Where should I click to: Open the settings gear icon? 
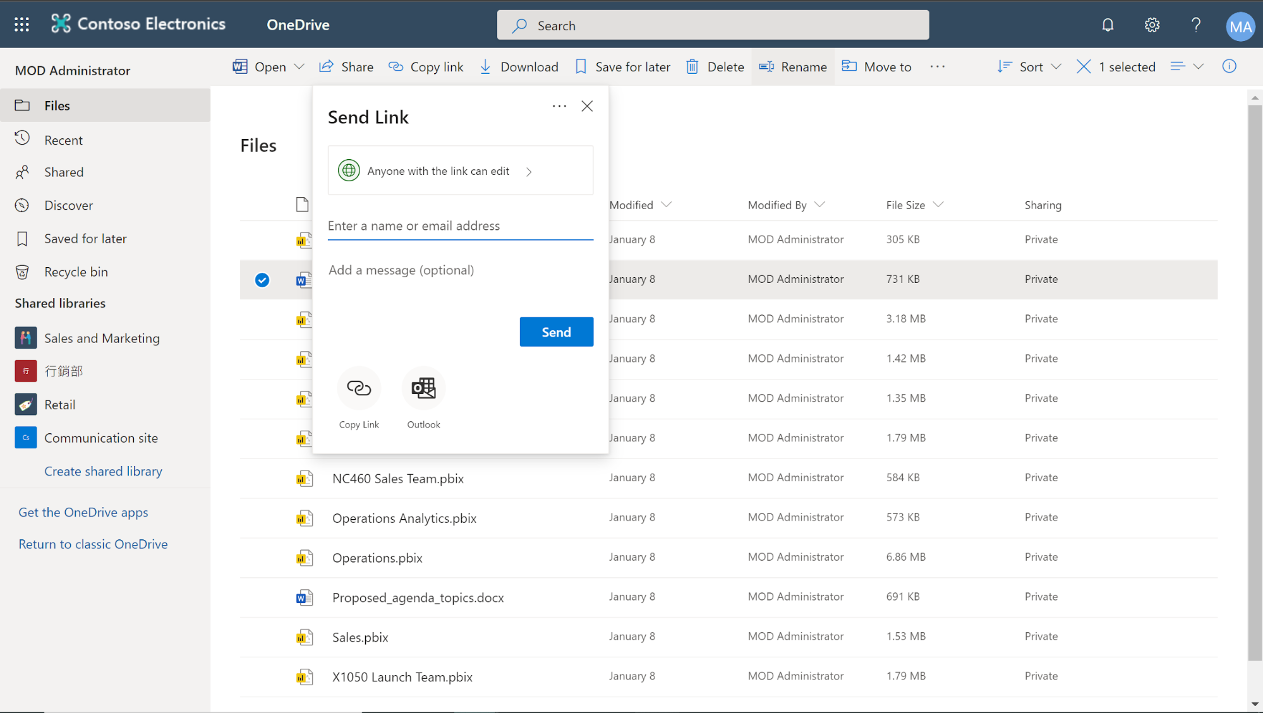tap(1152, 25)
